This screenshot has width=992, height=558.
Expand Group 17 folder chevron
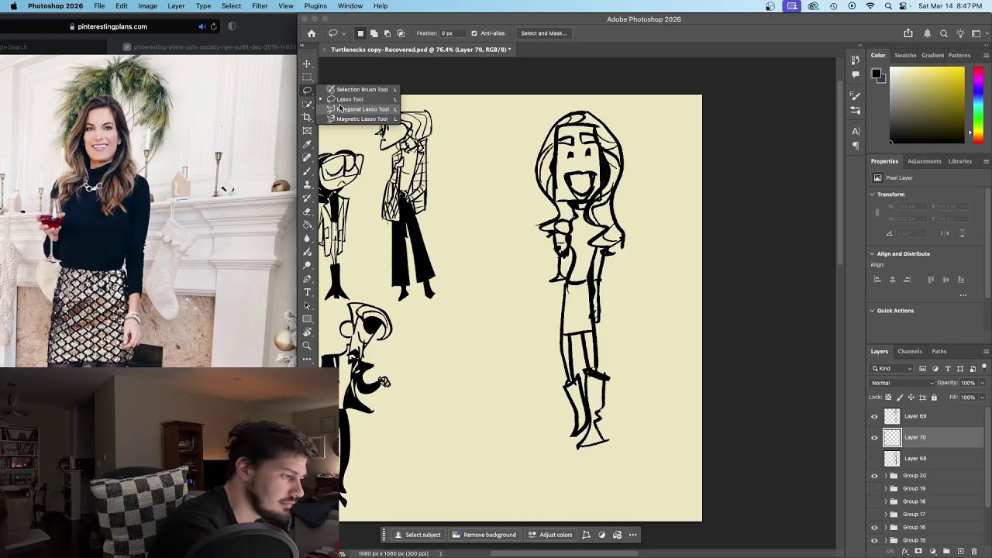click(x=886, y=515)
